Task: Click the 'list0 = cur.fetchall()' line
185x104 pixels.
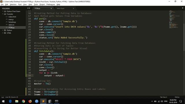Action: point(53,62)
